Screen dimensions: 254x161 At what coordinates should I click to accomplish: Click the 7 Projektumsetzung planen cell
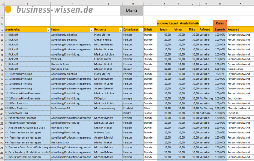click(28, 157)
